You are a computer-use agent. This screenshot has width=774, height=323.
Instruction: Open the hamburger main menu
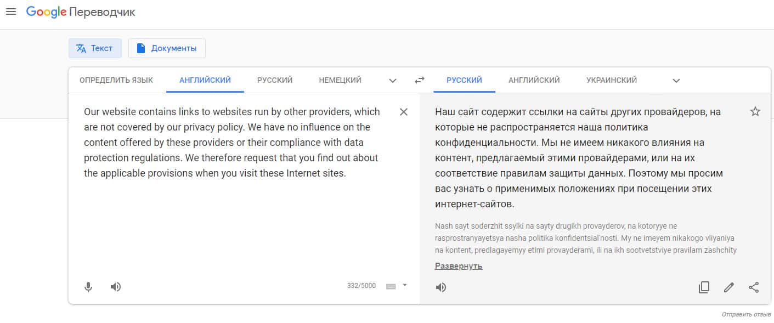coord(11,12)
